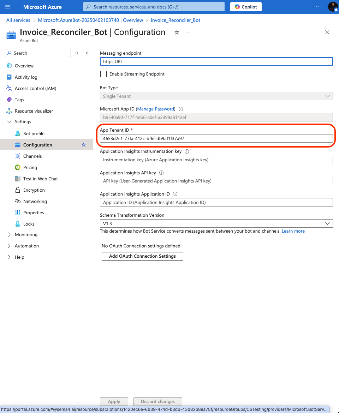Click the Apply button

pyautogui.click(x=114, y=402)
